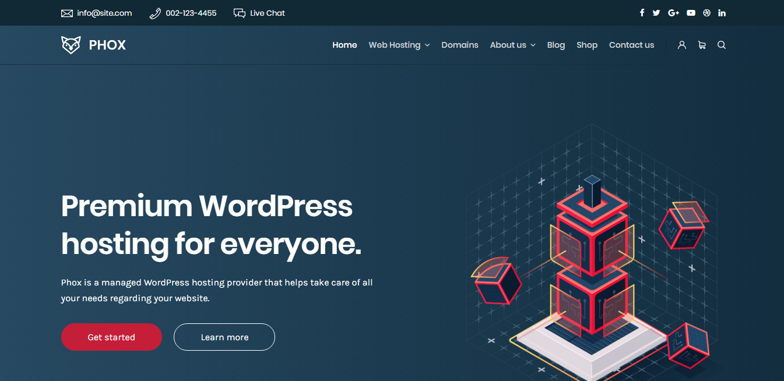Screen dimensions: 784x381
Task: Click the Learn more button
Action: click(x=224, y=337)
